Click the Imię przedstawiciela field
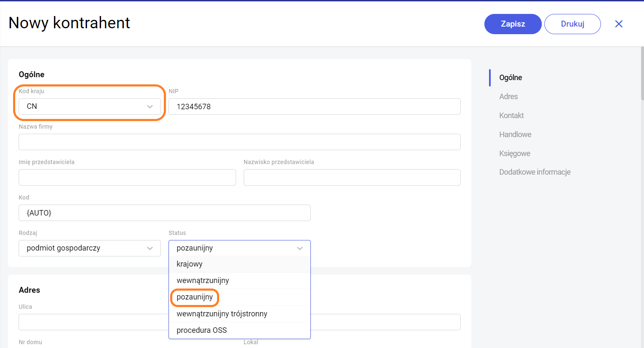 [127, 177]
